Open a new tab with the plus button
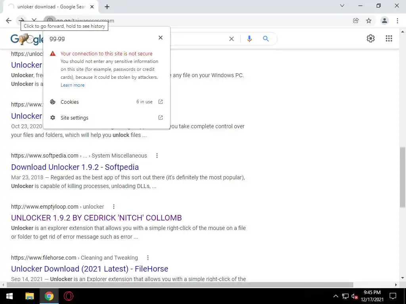Screen dimensions: 406x304 107,7
